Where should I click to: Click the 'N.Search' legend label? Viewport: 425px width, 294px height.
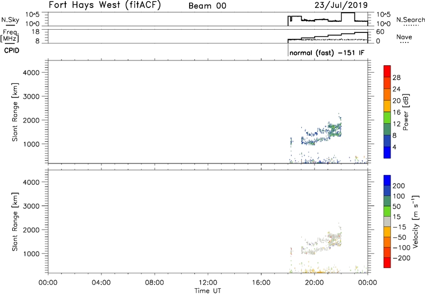point(410,20)
